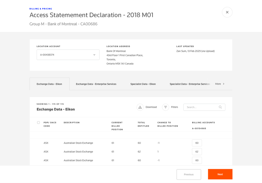Click the Next button
This screenshot has height=183, width=262.
click(x=220, y=174)
